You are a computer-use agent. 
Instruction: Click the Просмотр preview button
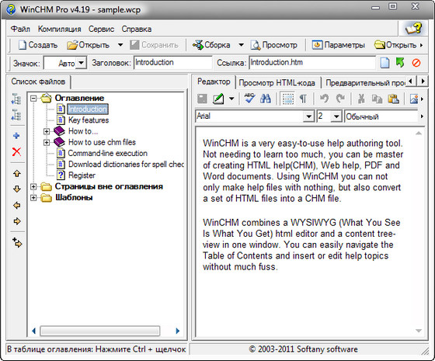click(x=273, y=45)
